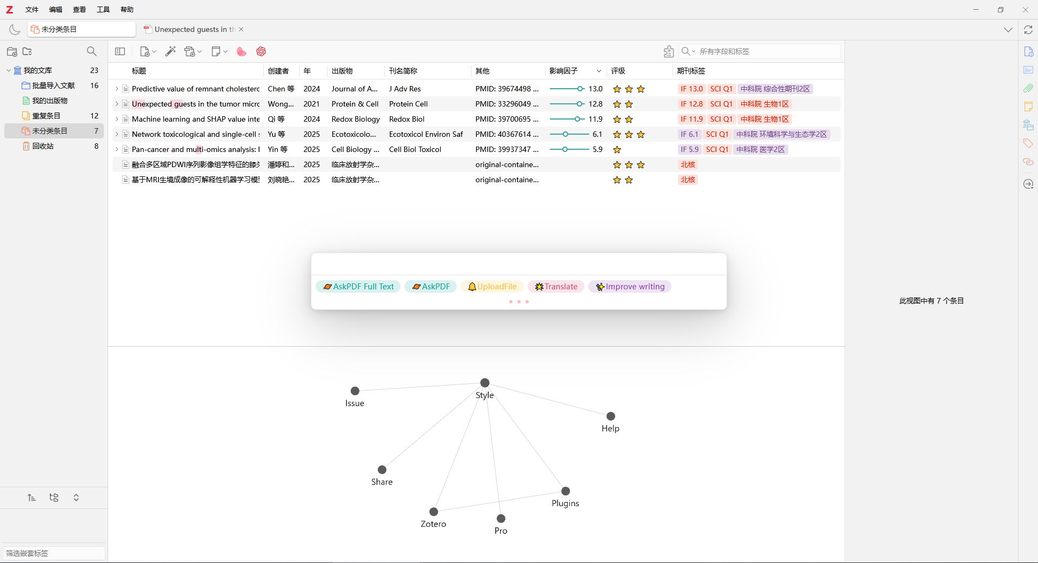Image resolution: width=1038 pixels, height=563 pixels.
Task: Open the tab list dropdown chevron
Action: click(1008, 30)
